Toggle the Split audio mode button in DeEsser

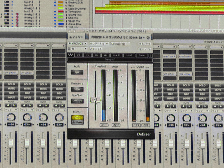pos(77,72)
